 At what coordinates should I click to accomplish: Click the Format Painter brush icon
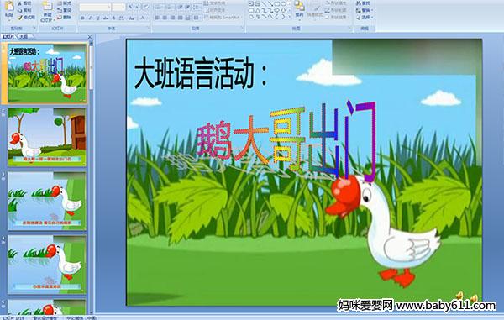pyautogui.click(x=20, y=18)
